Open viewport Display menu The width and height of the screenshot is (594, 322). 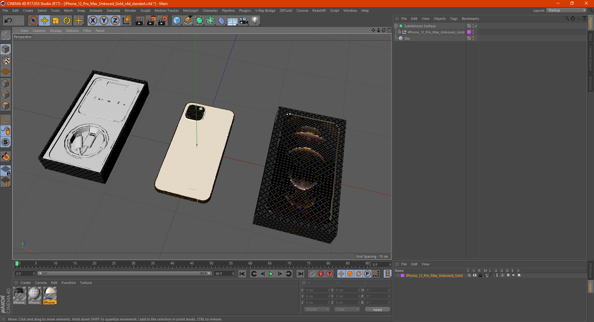(x=56, y=31)
